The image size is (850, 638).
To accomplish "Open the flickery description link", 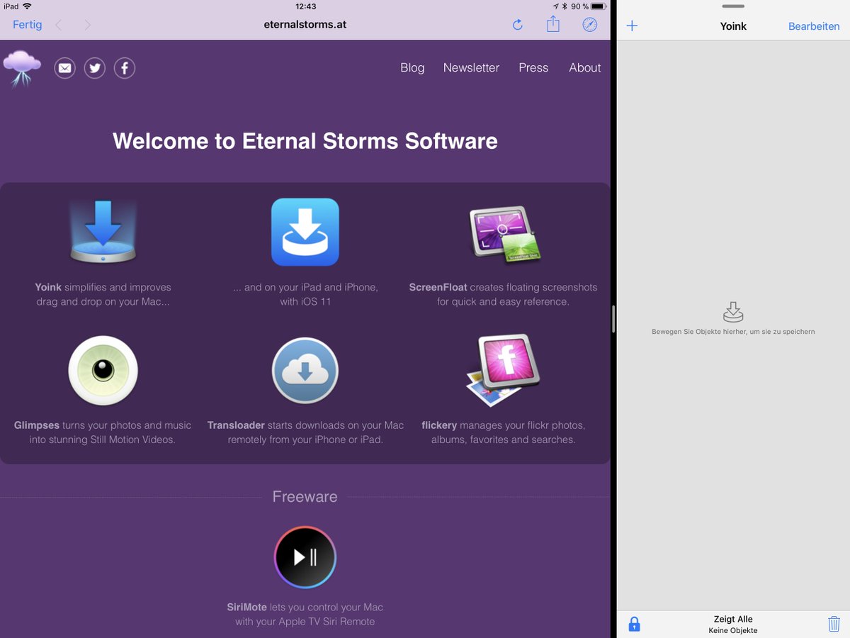I will 504,432.
